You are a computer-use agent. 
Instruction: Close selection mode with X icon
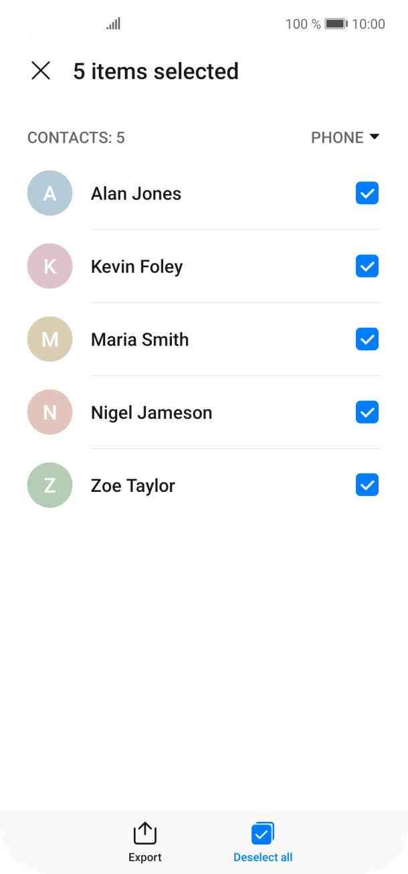(x=41, y=71)
